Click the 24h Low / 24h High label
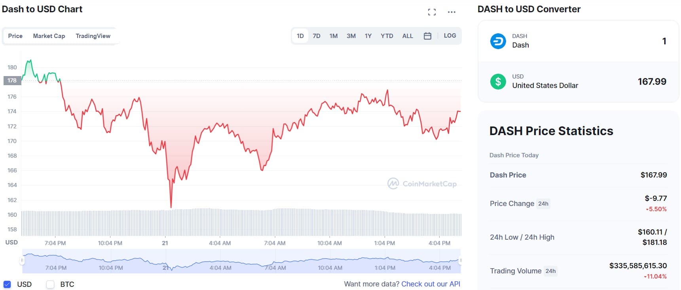Screen dimensions: 681x290 coord(522,237)
